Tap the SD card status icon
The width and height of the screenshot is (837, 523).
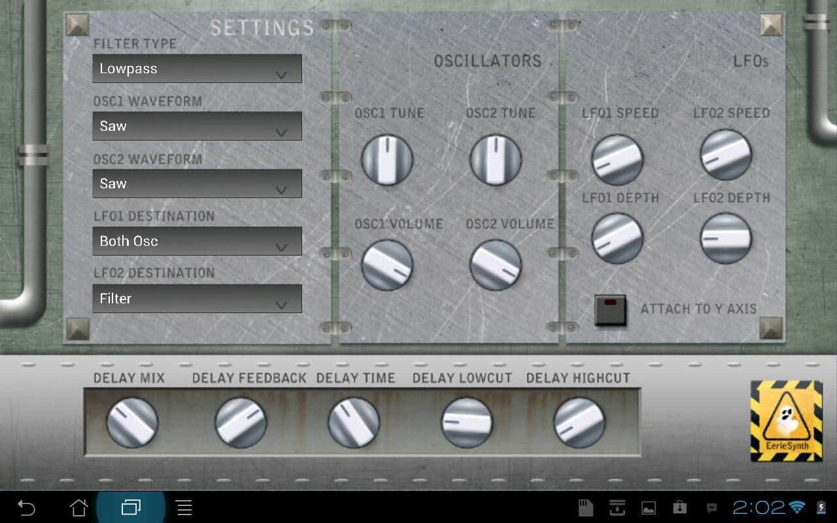click(586, 507)
